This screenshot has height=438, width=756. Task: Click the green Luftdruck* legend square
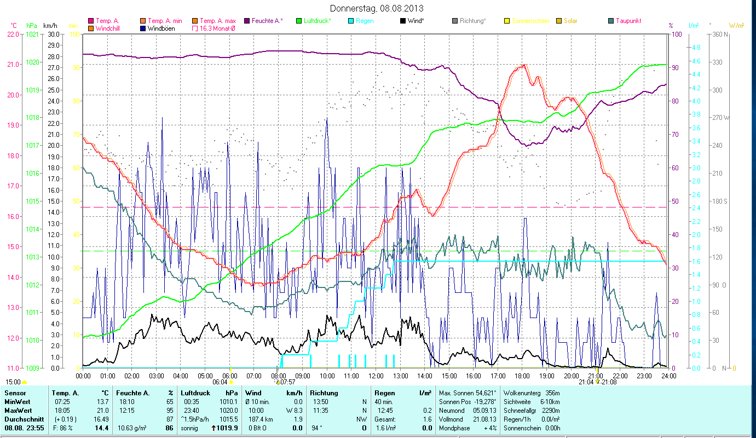[299, 21]
